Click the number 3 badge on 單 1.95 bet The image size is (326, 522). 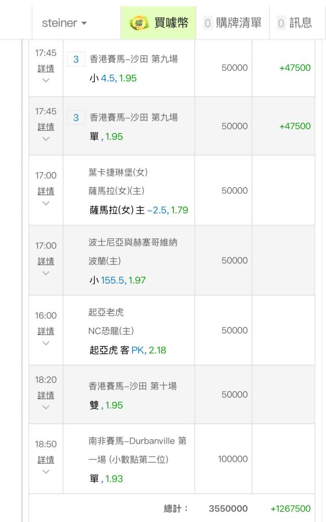pyautogui.click(x=76, y=118)
